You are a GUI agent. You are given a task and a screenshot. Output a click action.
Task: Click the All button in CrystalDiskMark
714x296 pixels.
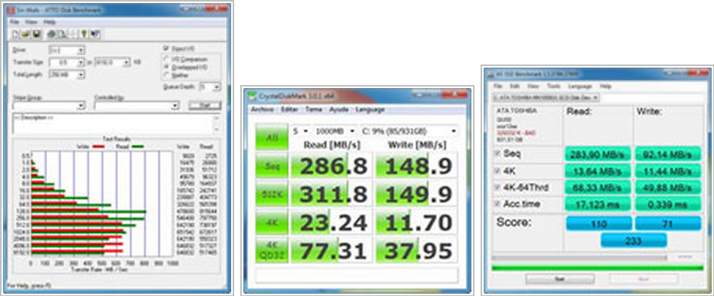tap(271, 136)
